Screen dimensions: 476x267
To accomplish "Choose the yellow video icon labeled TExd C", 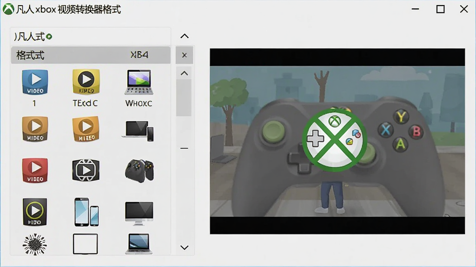I will tap(86, 82).
